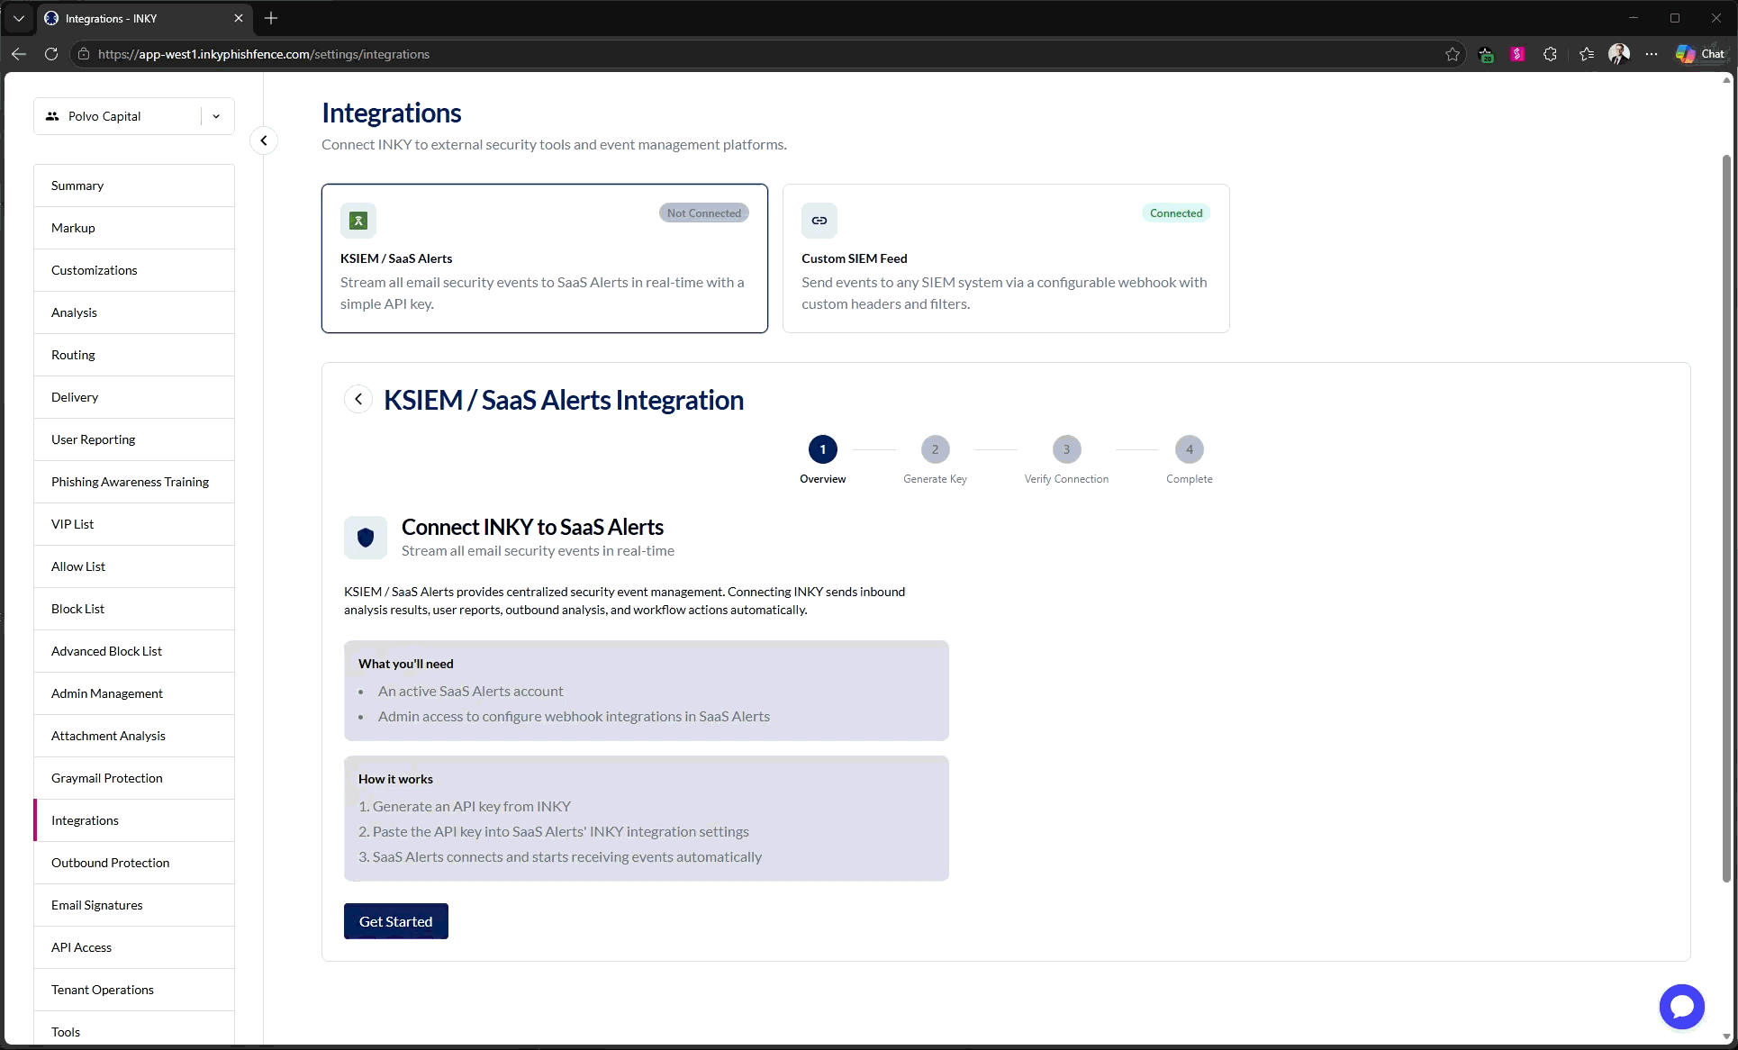Click the green extension icon in toolbar
The image size is (1738, 1050).
point(1486,55)
